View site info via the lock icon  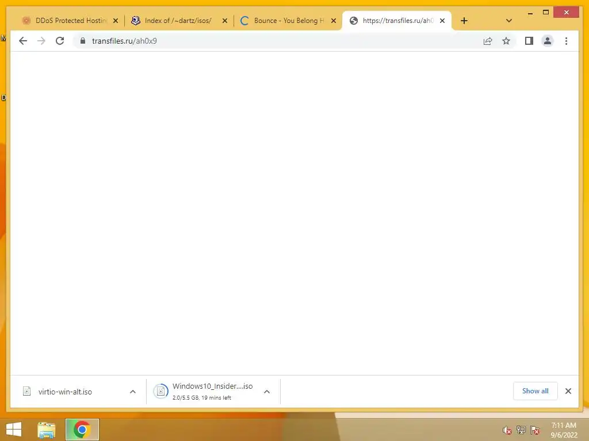pos(83,41)
